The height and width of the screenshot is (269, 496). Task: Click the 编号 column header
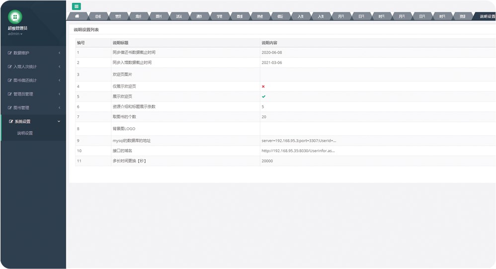click(81, 43)
